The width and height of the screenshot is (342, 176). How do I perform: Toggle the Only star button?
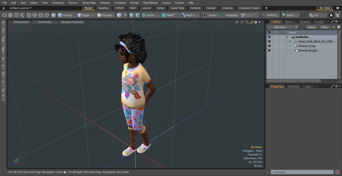(325, 8)
